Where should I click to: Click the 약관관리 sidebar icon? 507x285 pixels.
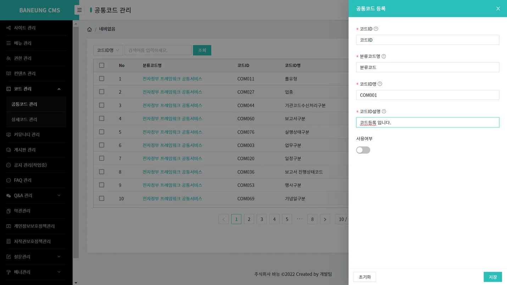[x=9, y=211]
